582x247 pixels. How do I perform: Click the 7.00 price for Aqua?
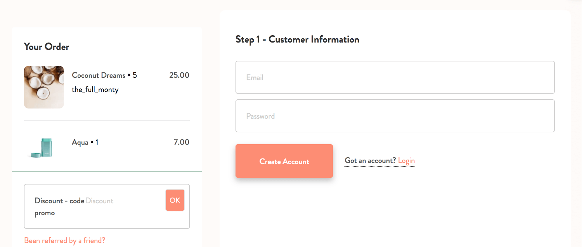182,142
